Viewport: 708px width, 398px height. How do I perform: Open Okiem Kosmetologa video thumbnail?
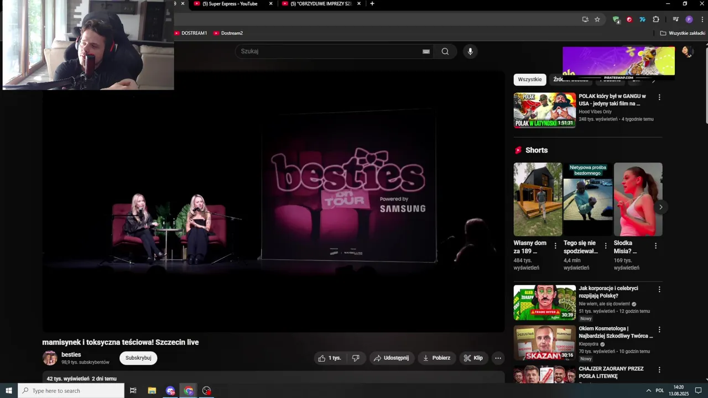545,343
